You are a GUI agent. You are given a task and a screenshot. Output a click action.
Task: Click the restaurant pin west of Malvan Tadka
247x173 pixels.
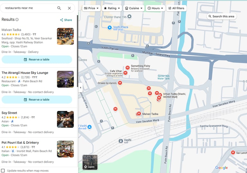pyautogui.click(x=115, y=109)
